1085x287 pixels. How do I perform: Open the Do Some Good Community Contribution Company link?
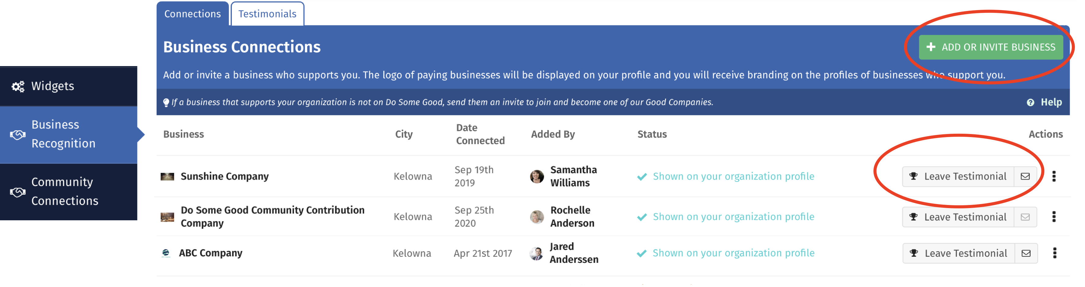273,217
